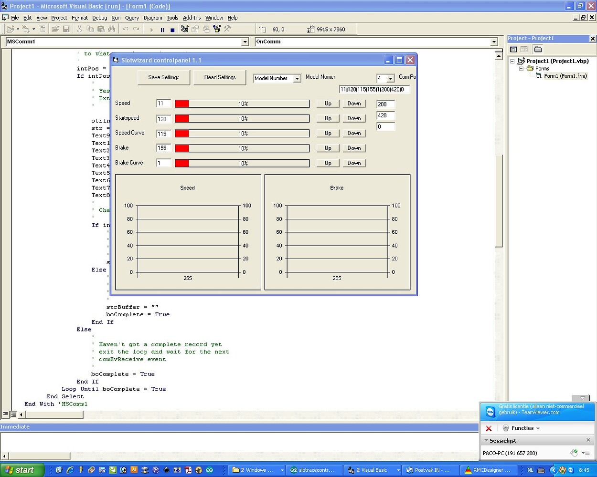The width and height of the screenshot is (597, 477).
Task: Open the Debug menu
Action: (x=99, y=18)
